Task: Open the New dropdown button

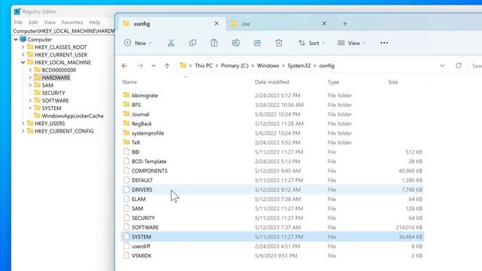Action: coord(138,43)
